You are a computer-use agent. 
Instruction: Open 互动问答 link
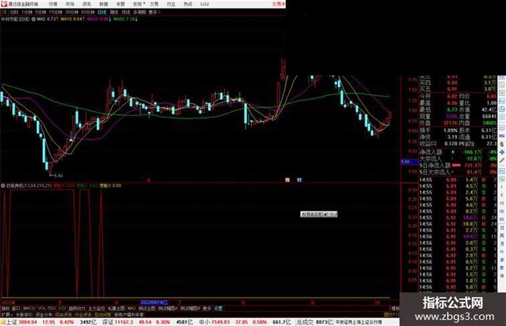click(103, 314)
